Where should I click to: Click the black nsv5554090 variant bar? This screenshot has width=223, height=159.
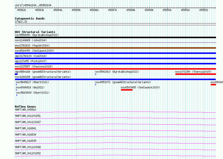(115, 37)
